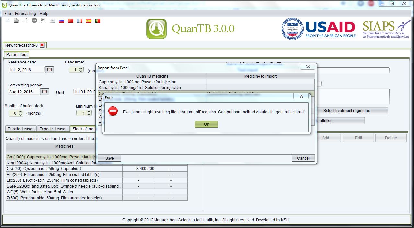
Task: Create a new forecasting document
Action: [7, 21]
